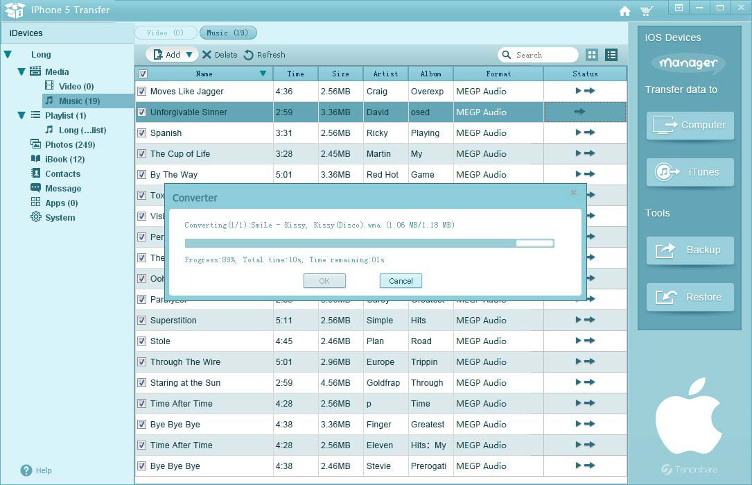Image resolution: width=752 pixels, height=485 pixels.
Task: Click the Delete X icon
Action: click(x=207, y=55)
